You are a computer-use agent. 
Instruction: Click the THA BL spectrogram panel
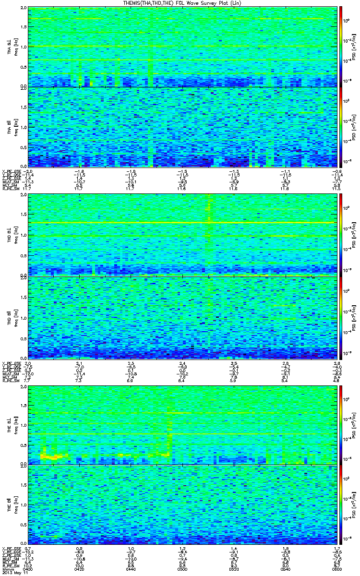coord(182,47)
